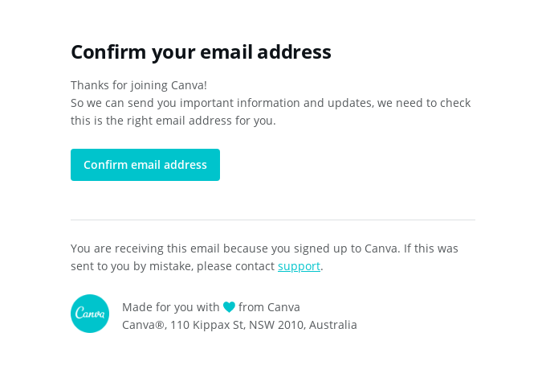The width and height of the screenshot is (546, 386).
Task: Click the 'Thanks for joining Canva!' line
Action: (x=139, y=85)
